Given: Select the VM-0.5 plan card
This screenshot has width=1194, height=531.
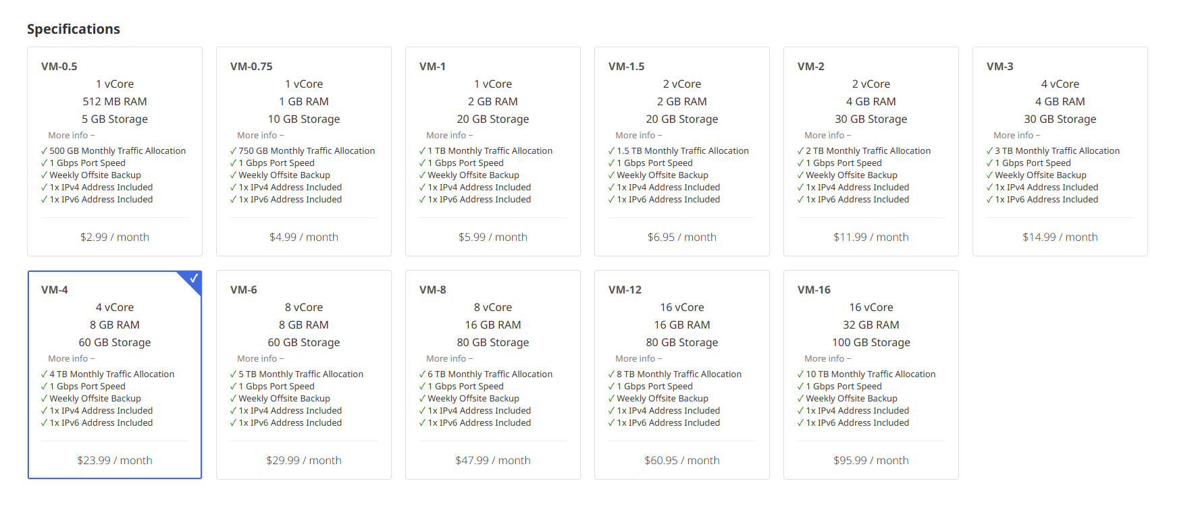Looking at the screenshot, I should [115, 101].
